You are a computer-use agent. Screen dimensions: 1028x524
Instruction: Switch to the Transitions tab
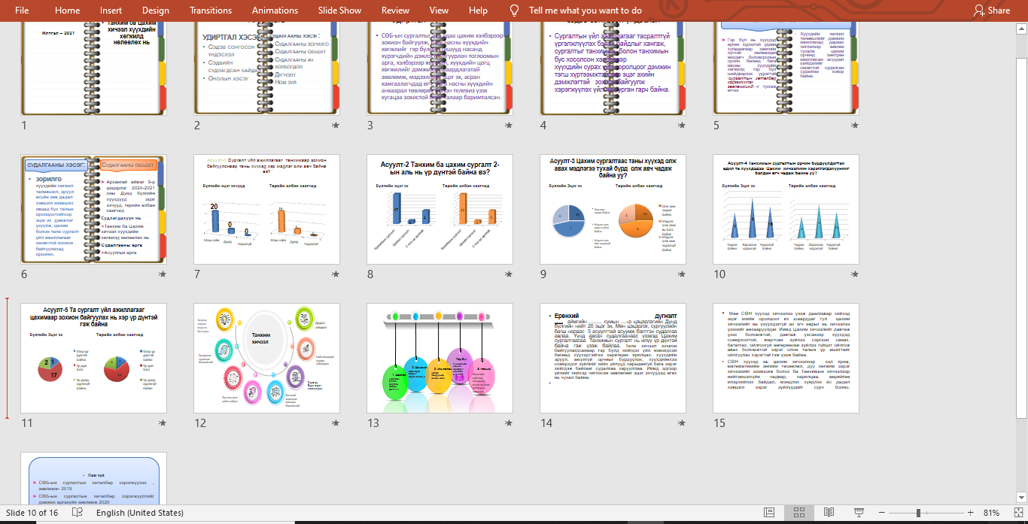pos(211,11)
